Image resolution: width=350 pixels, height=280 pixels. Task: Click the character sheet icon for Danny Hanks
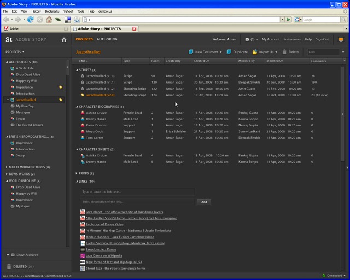83,162
